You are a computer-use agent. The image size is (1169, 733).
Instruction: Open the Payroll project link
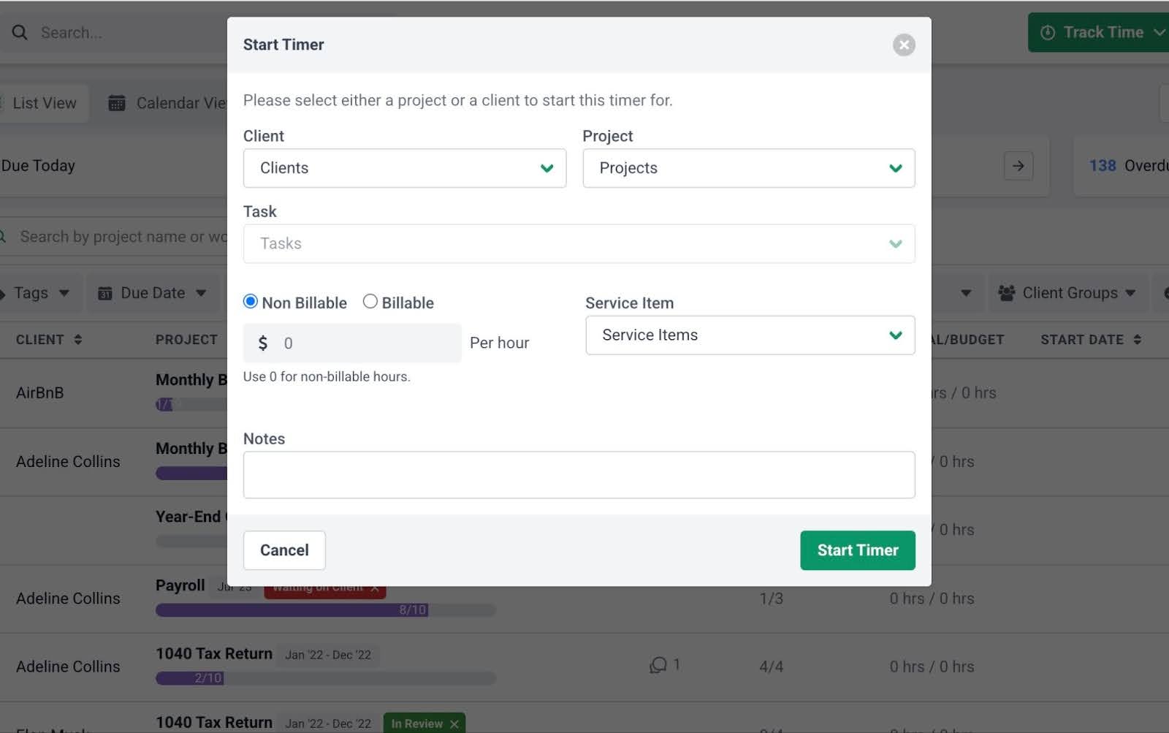coord(180,585)
